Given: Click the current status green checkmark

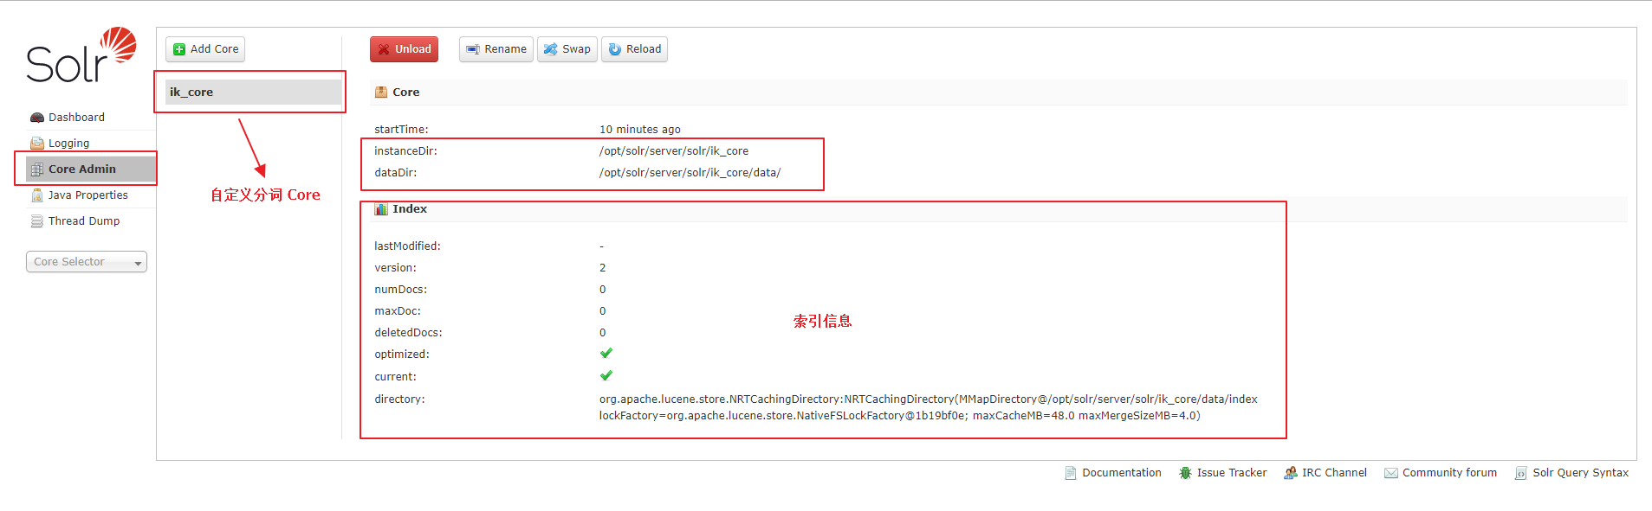Looking at the screenshot, I should coord(606,376).
